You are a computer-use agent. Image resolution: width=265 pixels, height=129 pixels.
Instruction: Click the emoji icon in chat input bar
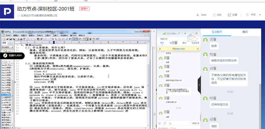click(160, 123)
